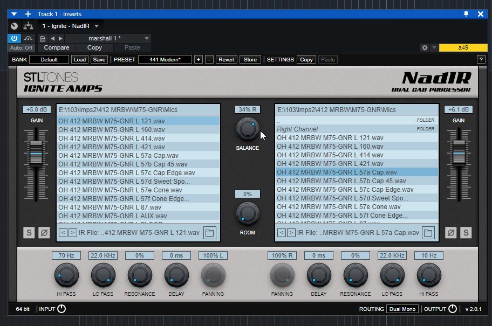Expand the arrow next to the gear icon

click(434, 47)
